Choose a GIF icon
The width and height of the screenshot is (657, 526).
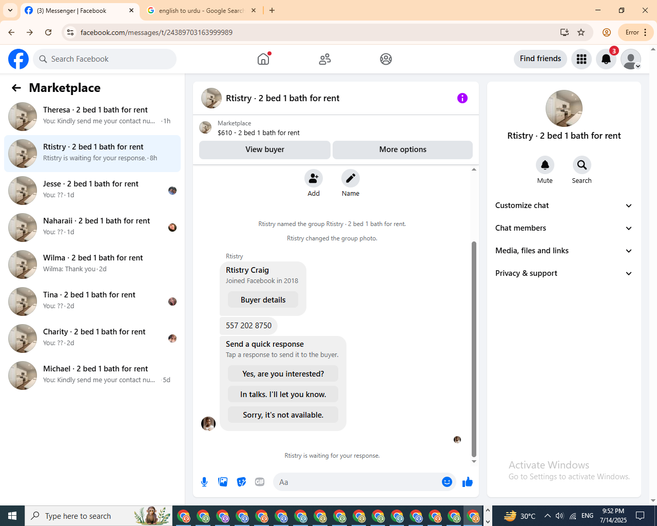tap(260, 482)
